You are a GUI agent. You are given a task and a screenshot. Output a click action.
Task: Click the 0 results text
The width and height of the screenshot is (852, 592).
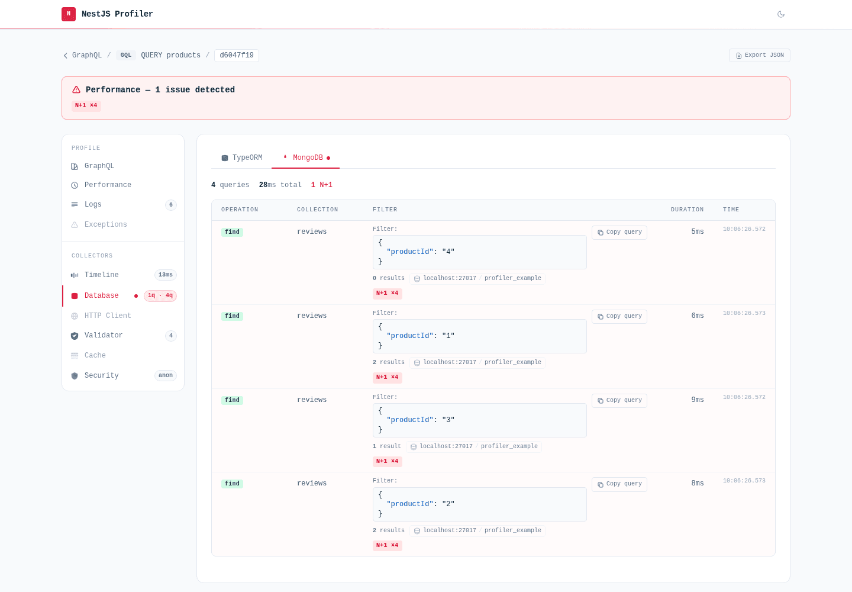pyautogui.click(x=389, y=278)
